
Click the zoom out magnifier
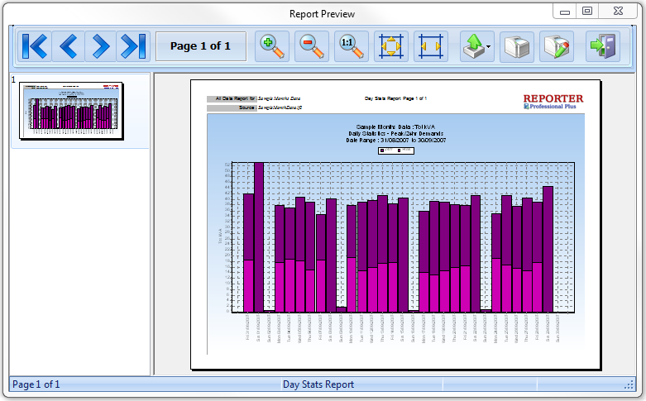pyautogui.click(x=312, y=46)
